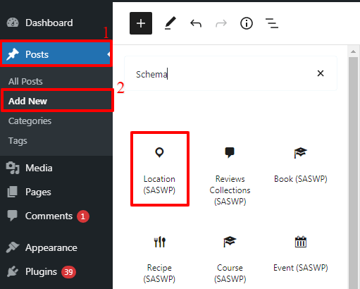
Task: Select Add New under Posts
Action: point(27,101)
